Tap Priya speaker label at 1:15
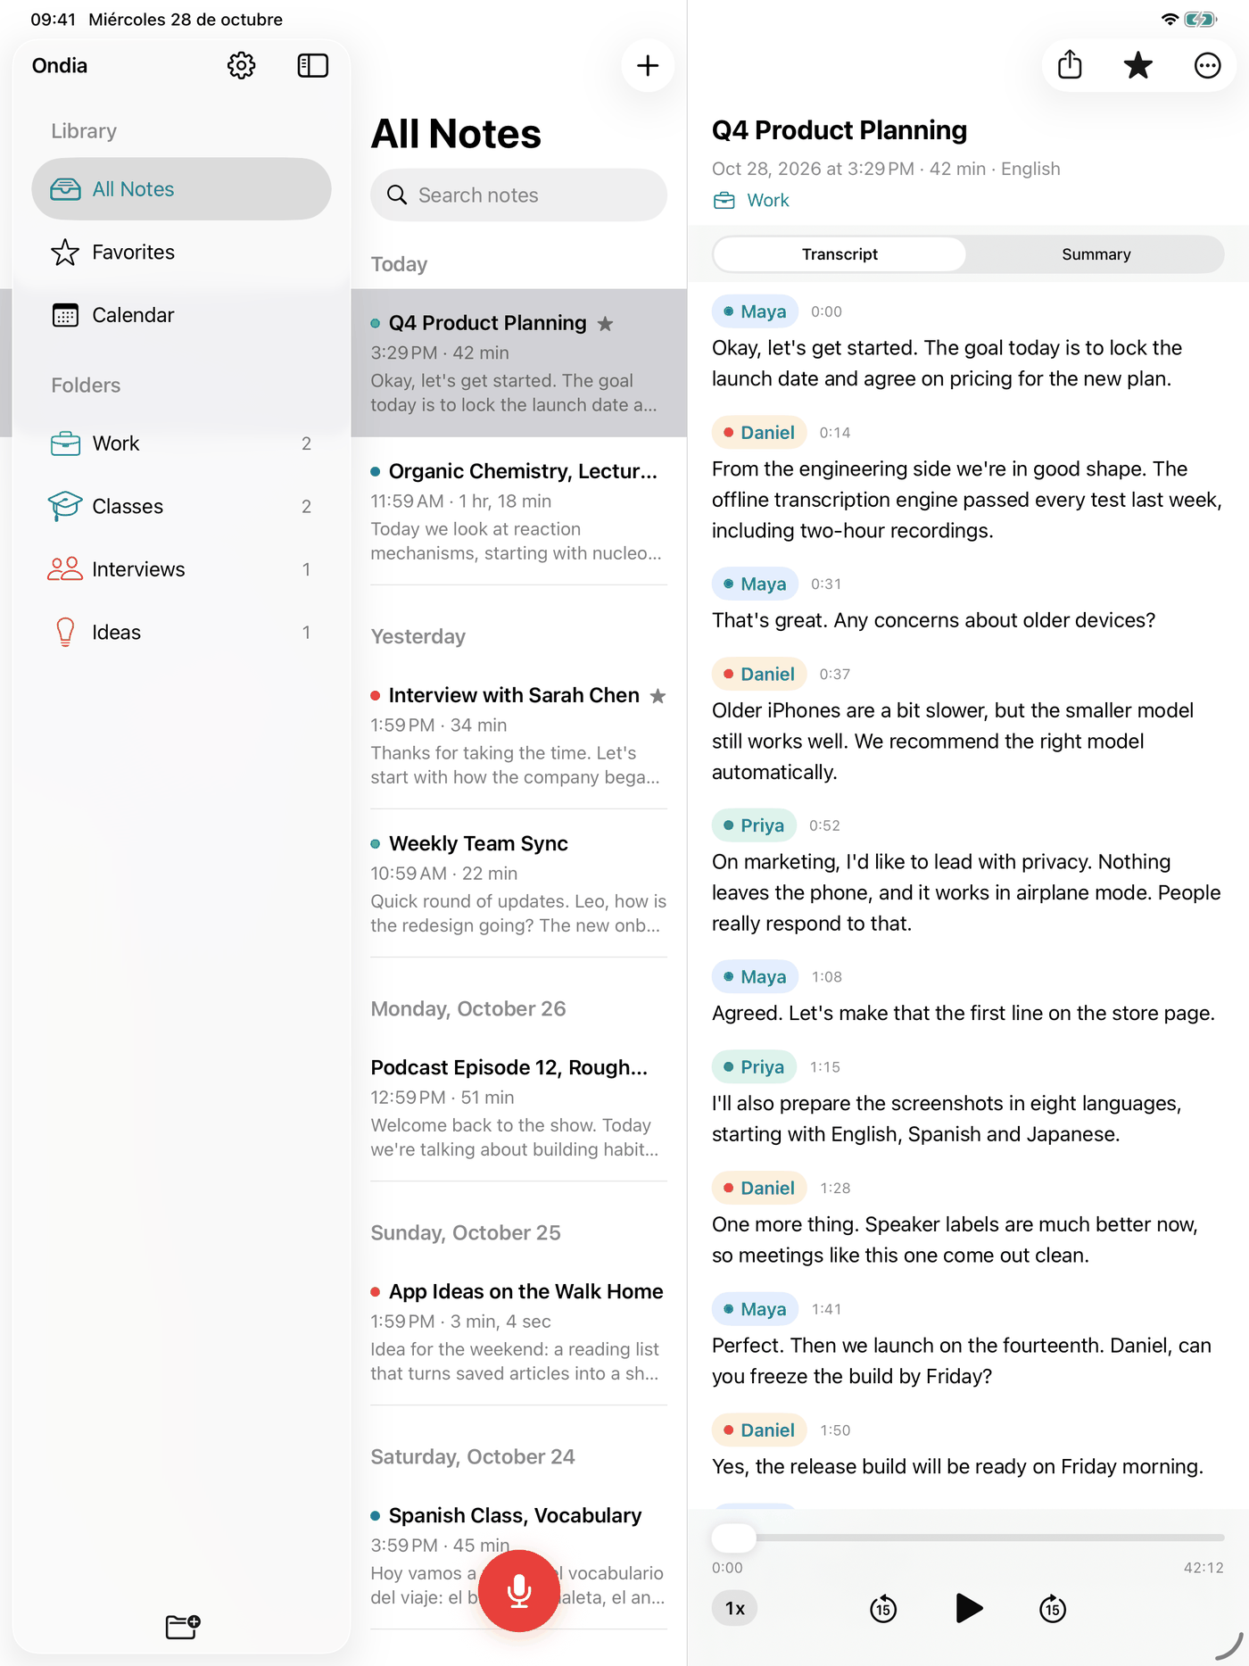The height and width of the screenshot is (1666, 1249). coord(754,1067)
